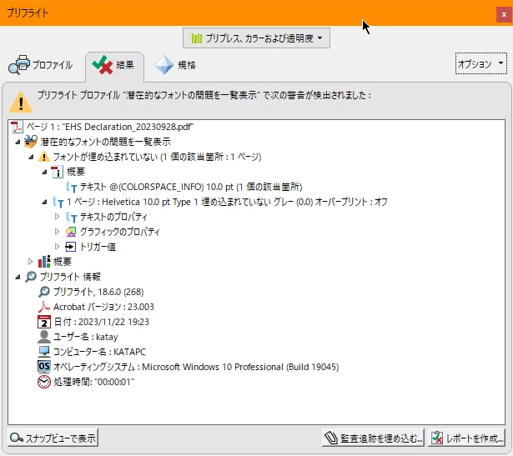
Task: Click the Acrobat logo icon beside バージョン
Action: pos(44,307)
